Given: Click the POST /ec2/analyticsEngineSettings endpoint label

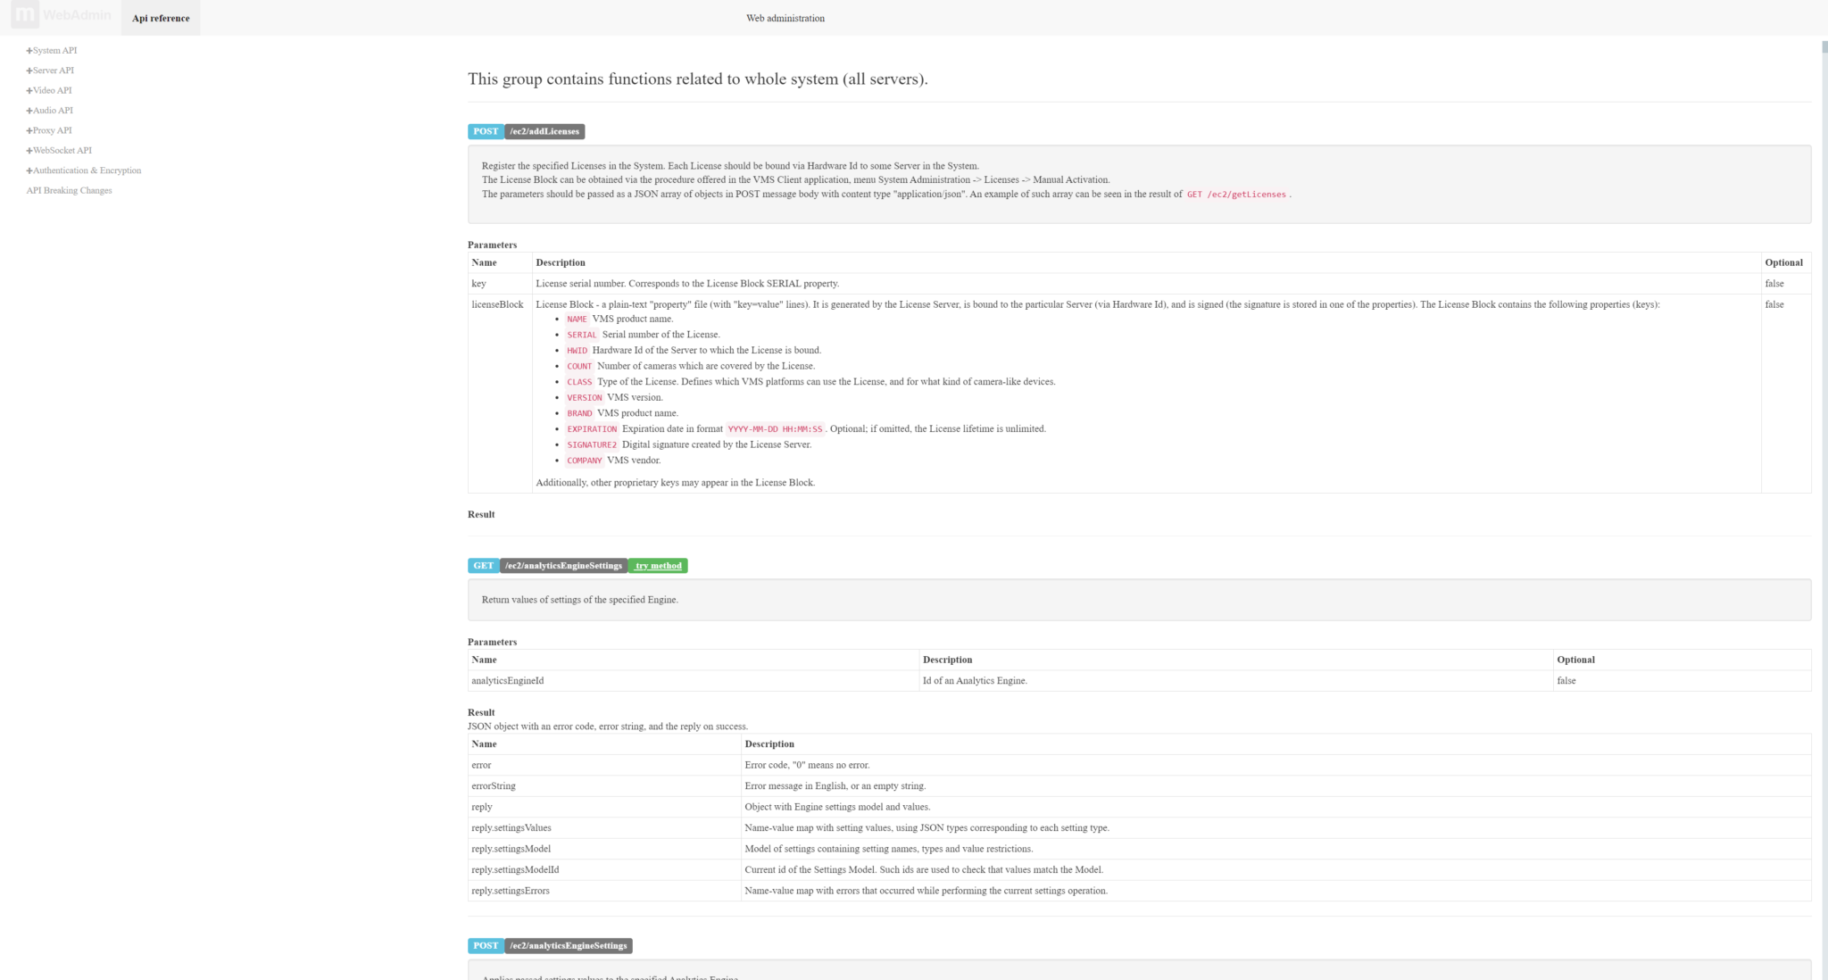Looking at the screenshot, I should tap(569, 946).
